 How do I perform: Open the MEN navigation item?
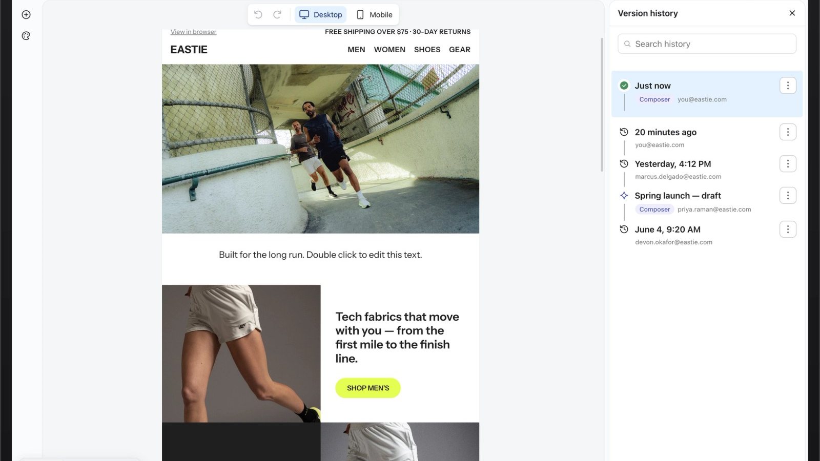pyautogui.click(x=356, y=50)
